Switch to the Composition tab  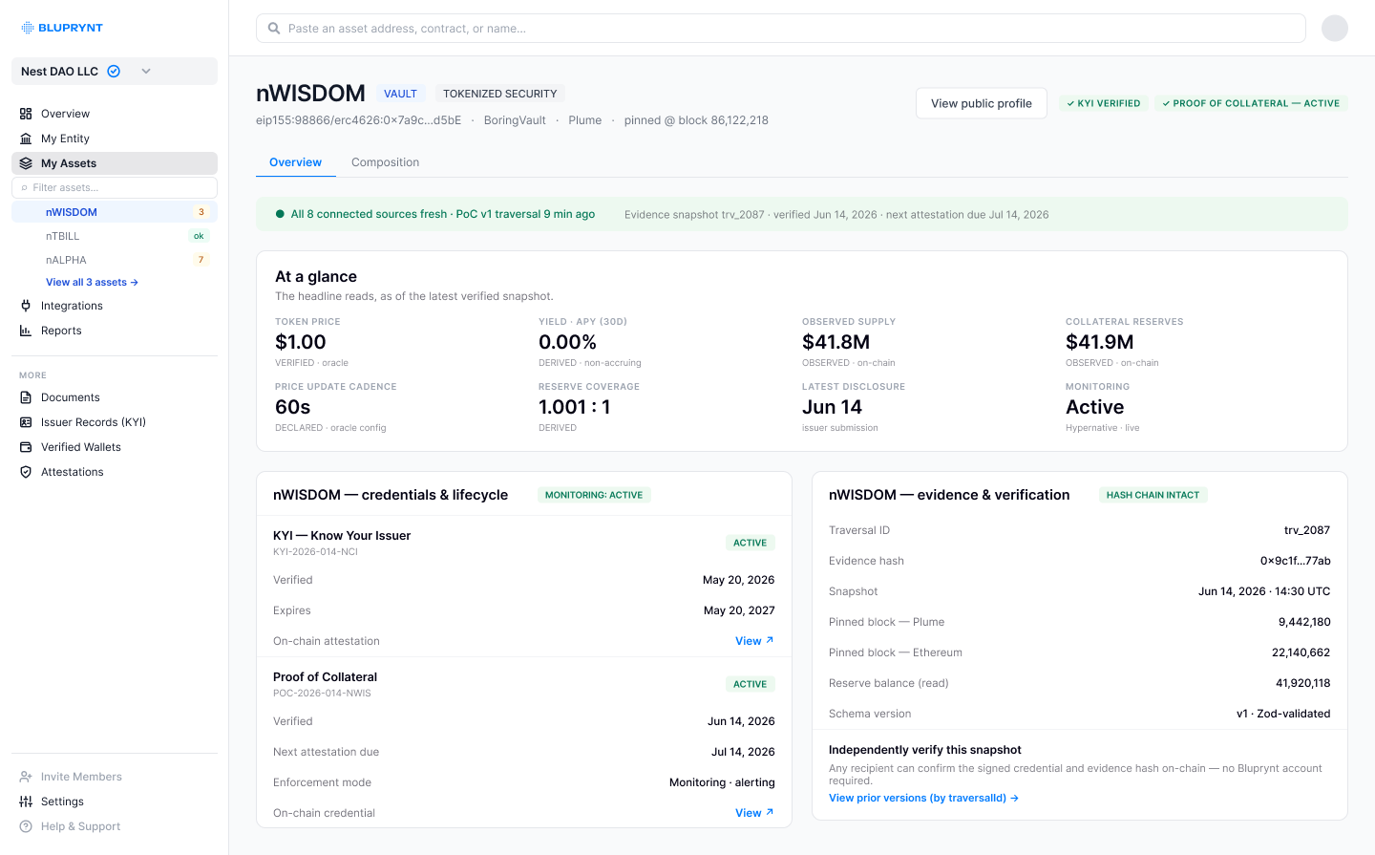click(385, 162)
